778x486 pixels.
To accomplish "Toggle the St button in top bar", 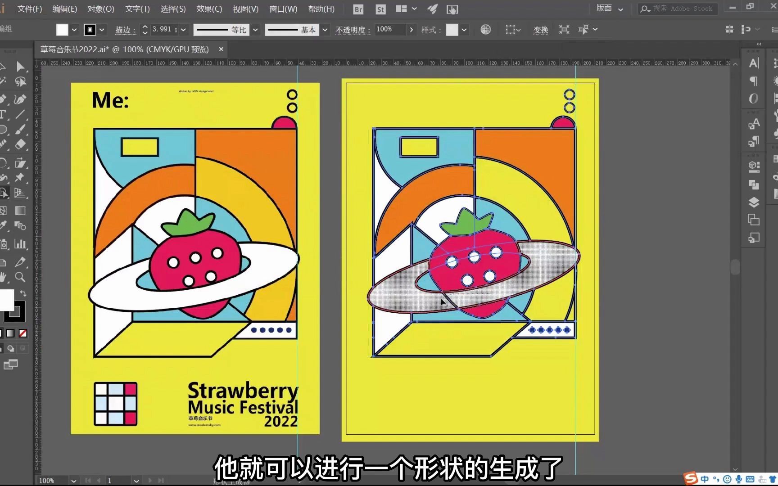I will (x=380, y=9).
